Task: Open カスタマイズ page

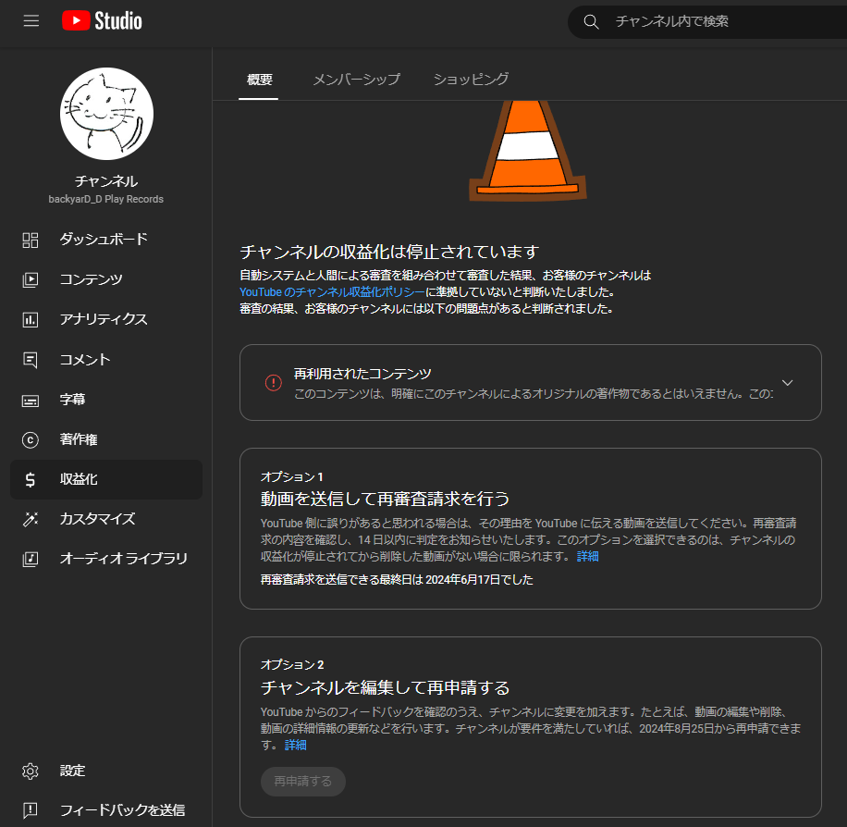Action: 97,519
